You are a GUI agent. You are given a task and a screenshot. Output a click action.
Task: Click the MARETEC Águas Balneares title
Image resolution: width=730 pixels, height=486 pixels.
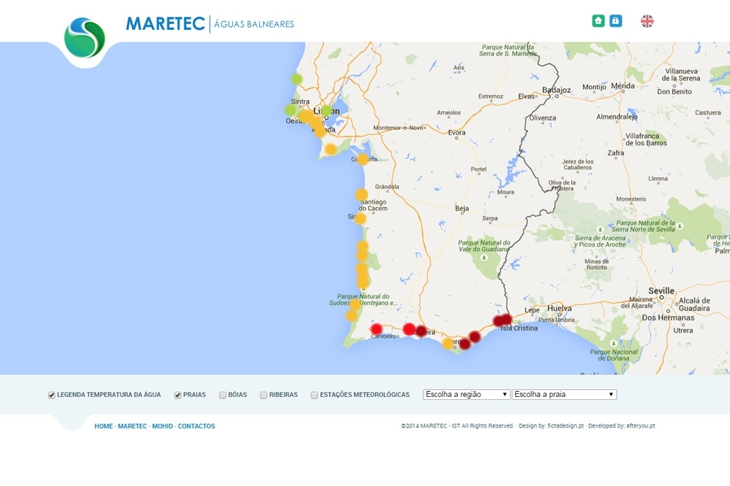pos(210,24)
